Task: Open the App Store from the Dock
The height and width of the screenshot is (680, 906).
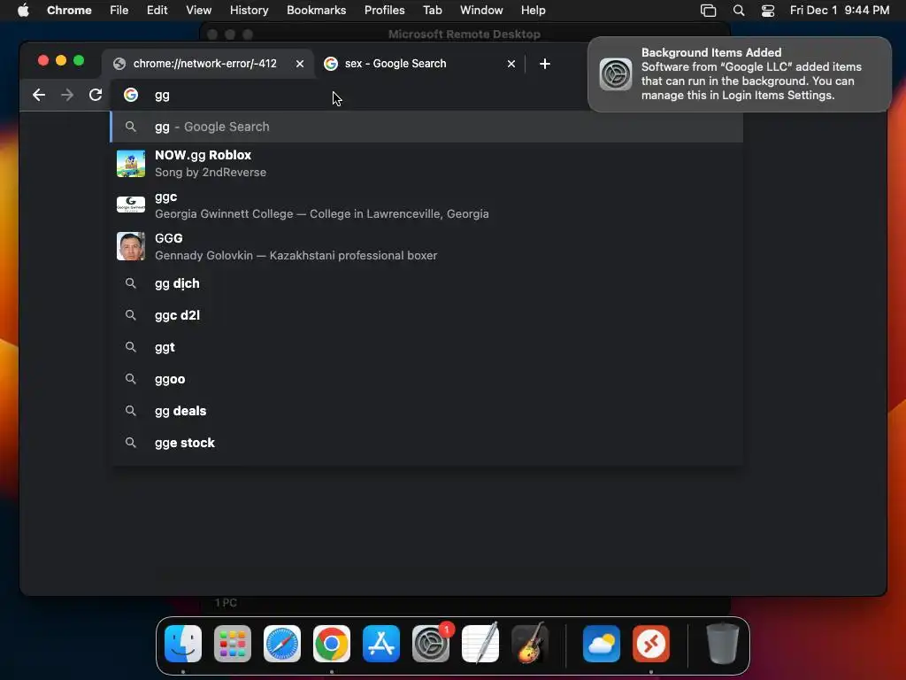Action: [x=381, y=644]
